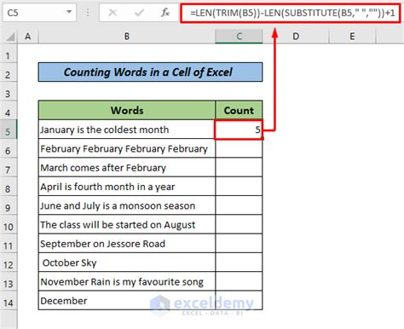404x329 pixels.
Task: Click empty Count cell beside February row
Action: pyautogui.click(x=239, y=148)
